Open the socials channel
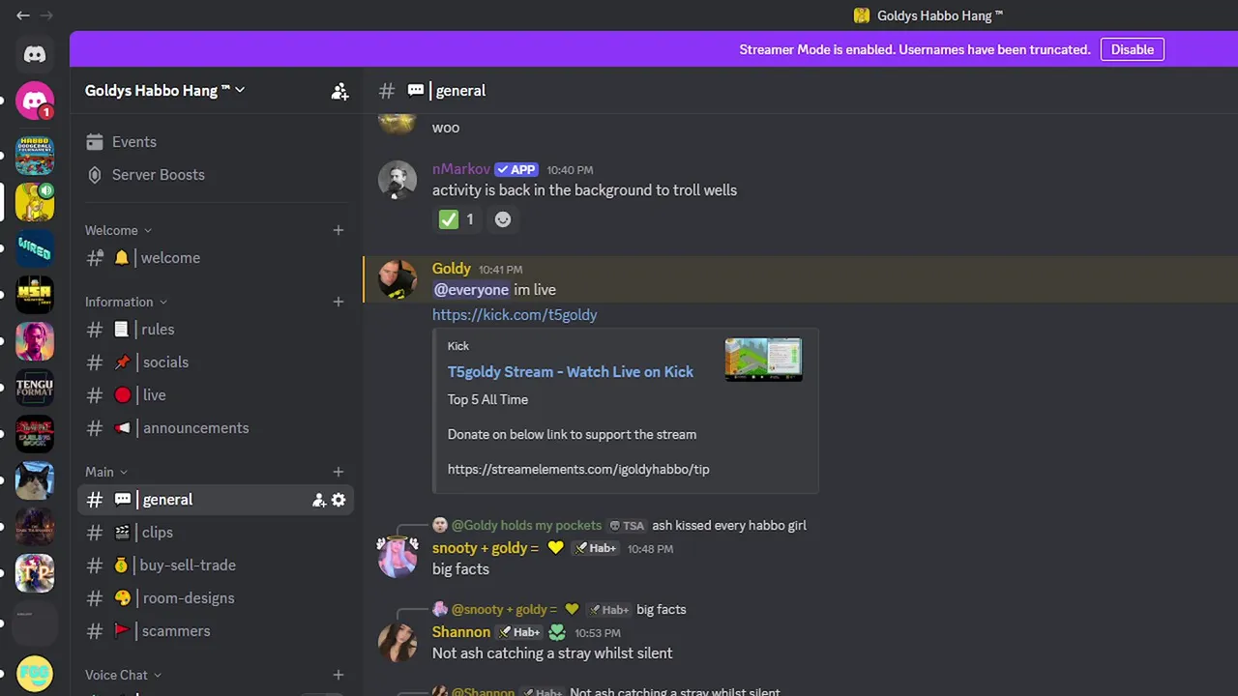Image resolution: width=1238 pixels, height=696 pixels. (x=215, y=362)
